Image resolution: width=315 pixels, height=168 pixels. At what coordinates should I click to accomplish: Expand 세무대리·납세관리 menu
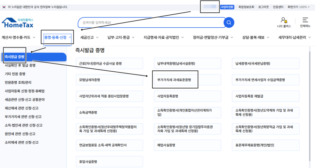(294, 37)
